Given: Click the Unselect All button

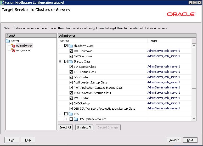Looking at the screenshot, I should (84, 127).
